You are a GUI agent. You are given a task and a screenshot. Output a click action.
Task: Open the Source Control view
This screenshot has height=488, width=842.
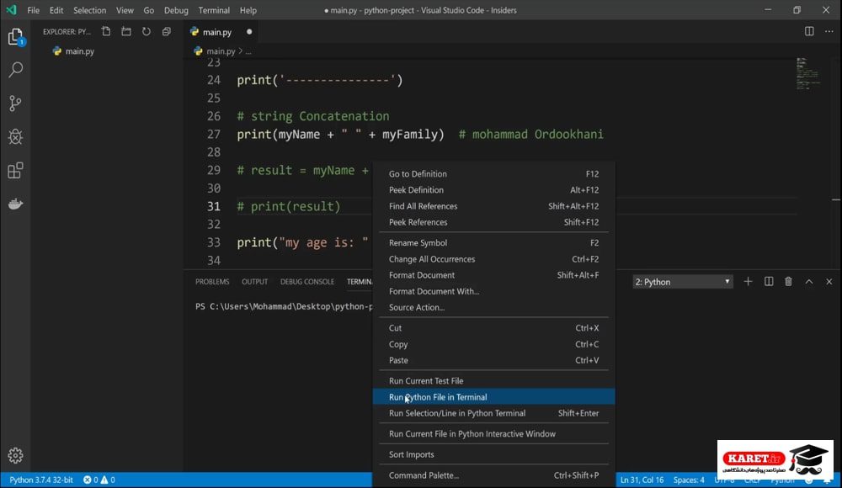pyautogui.click(x=15, y=103)
